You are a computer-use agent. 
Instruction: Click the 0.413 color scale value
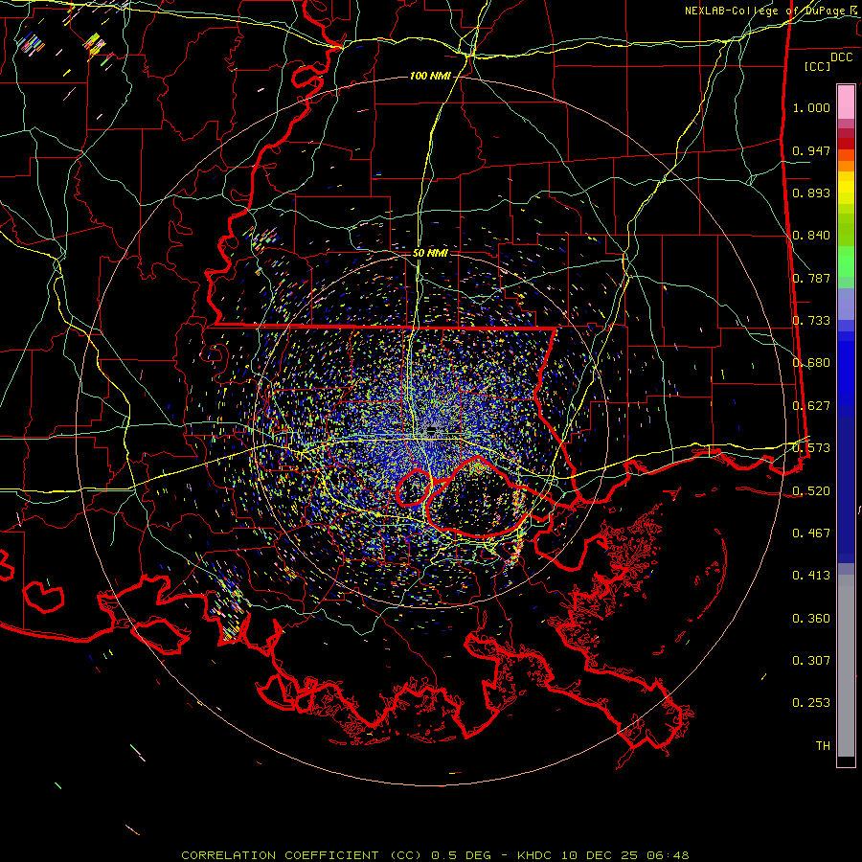point(811,576)
